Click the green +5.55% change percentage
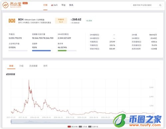This screenshot has height=129, width=166. 89,21
